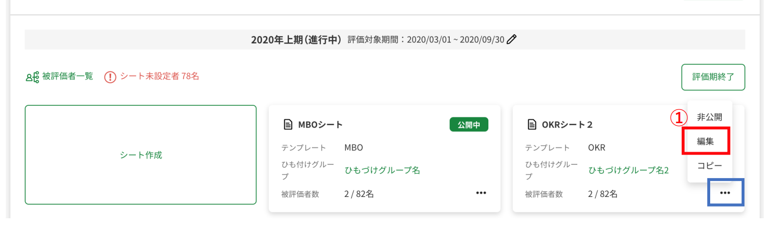The width and height of the screenshot is (772, 225).
Task: Open the three-dot menu on MBOシート card
Action: tap(481, 193)
